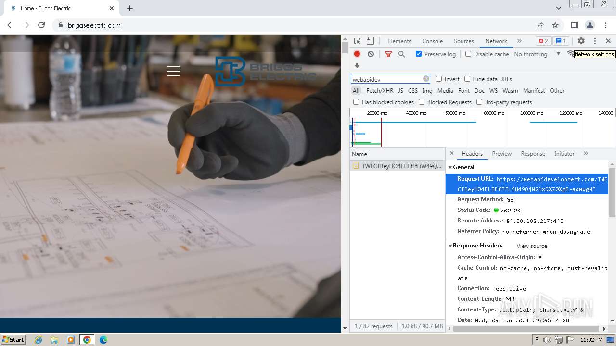This screenshot has height=346, width=616.
Task: Open the website hamburger menu
Action: tap(174, 71)
